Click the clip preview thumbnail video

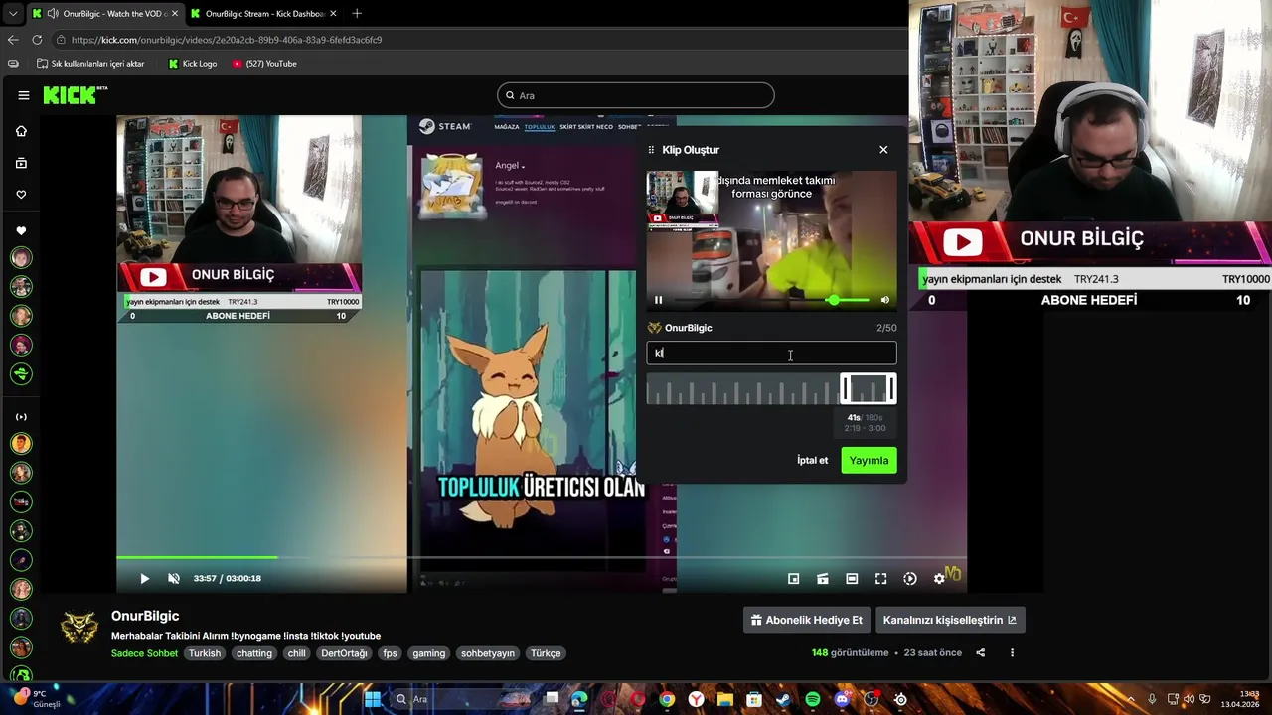772,240
